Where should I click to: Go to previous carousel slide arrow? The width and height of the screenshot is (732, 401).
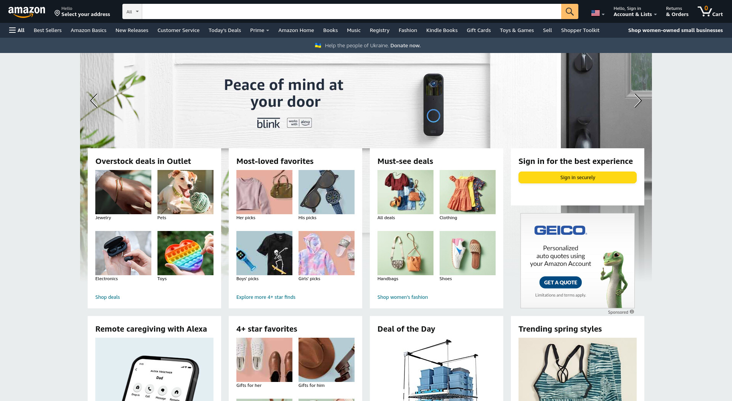point(94,101)
